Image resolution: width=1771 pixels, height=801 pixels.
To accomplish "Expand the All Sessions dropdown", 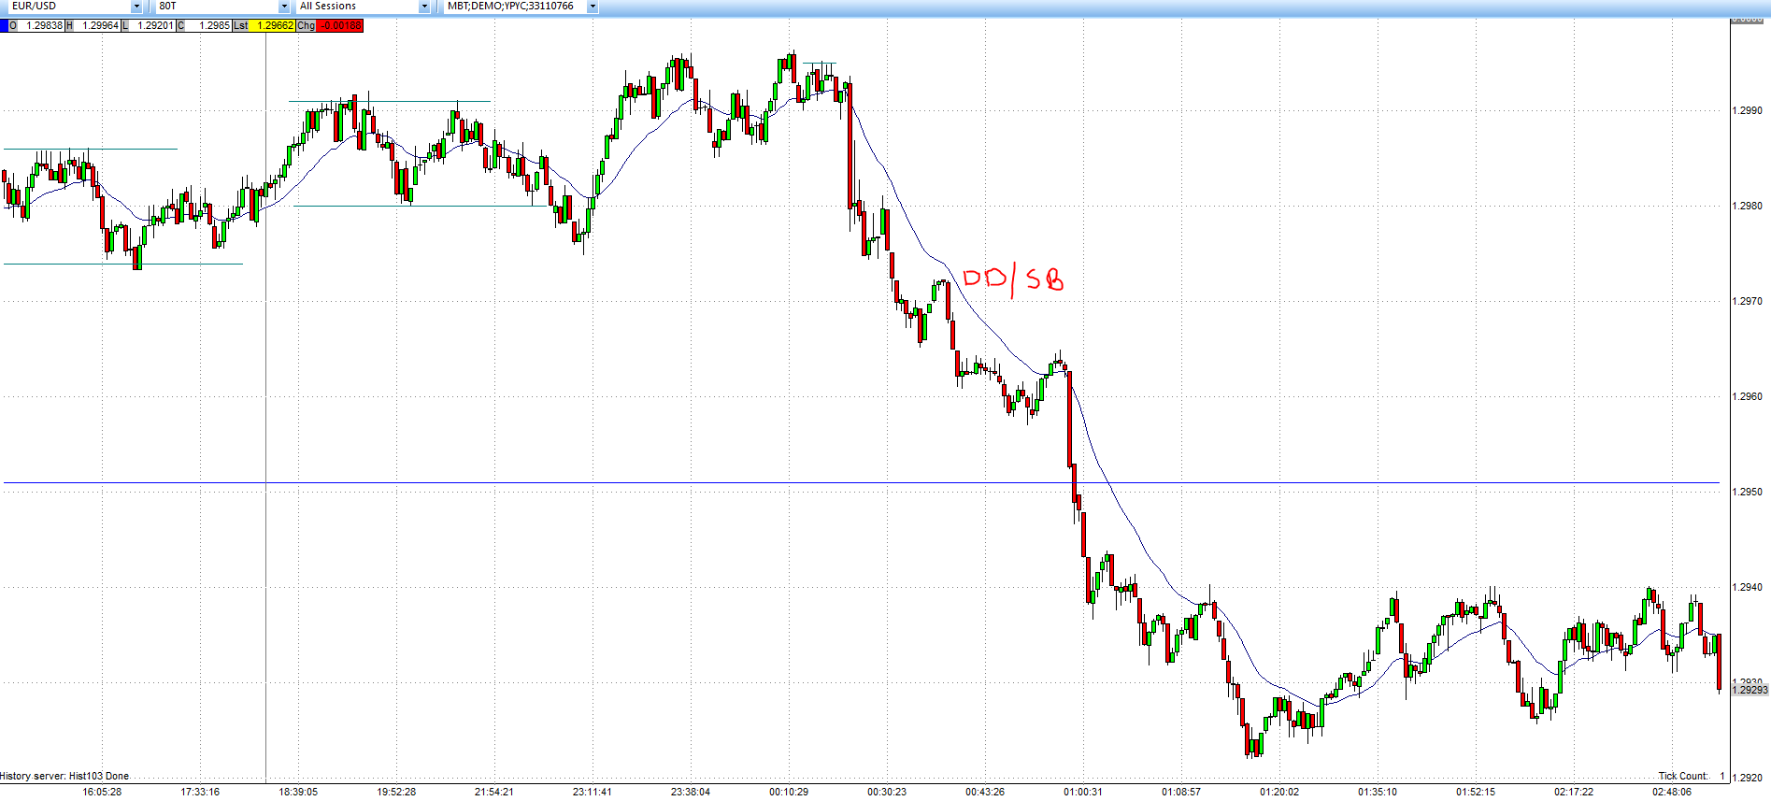I will (x=423, y=7).
